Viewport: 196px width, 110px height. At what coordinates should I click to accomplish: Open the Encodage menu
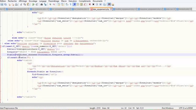(x=33, y=1)
